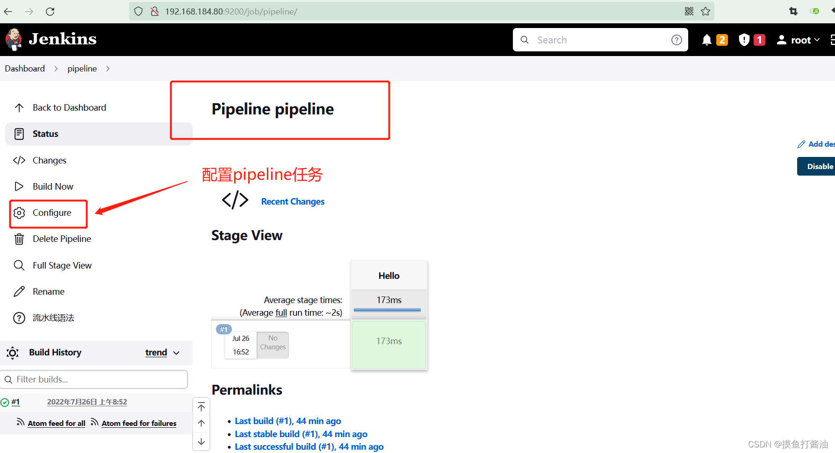Click the green 173ms Hello stage cell
The width and height of the screenshot is (835, 453).
tap(389, 345)
